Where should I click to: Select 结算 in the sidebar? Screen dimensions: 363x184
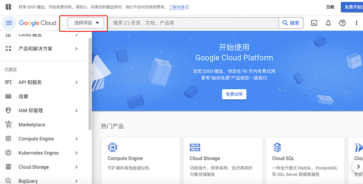coord(24,97)
